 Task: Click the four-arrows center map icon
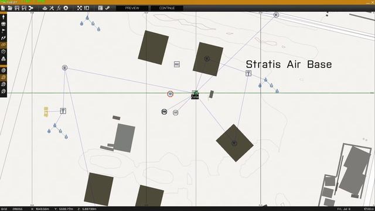click(x=80, y=8)
